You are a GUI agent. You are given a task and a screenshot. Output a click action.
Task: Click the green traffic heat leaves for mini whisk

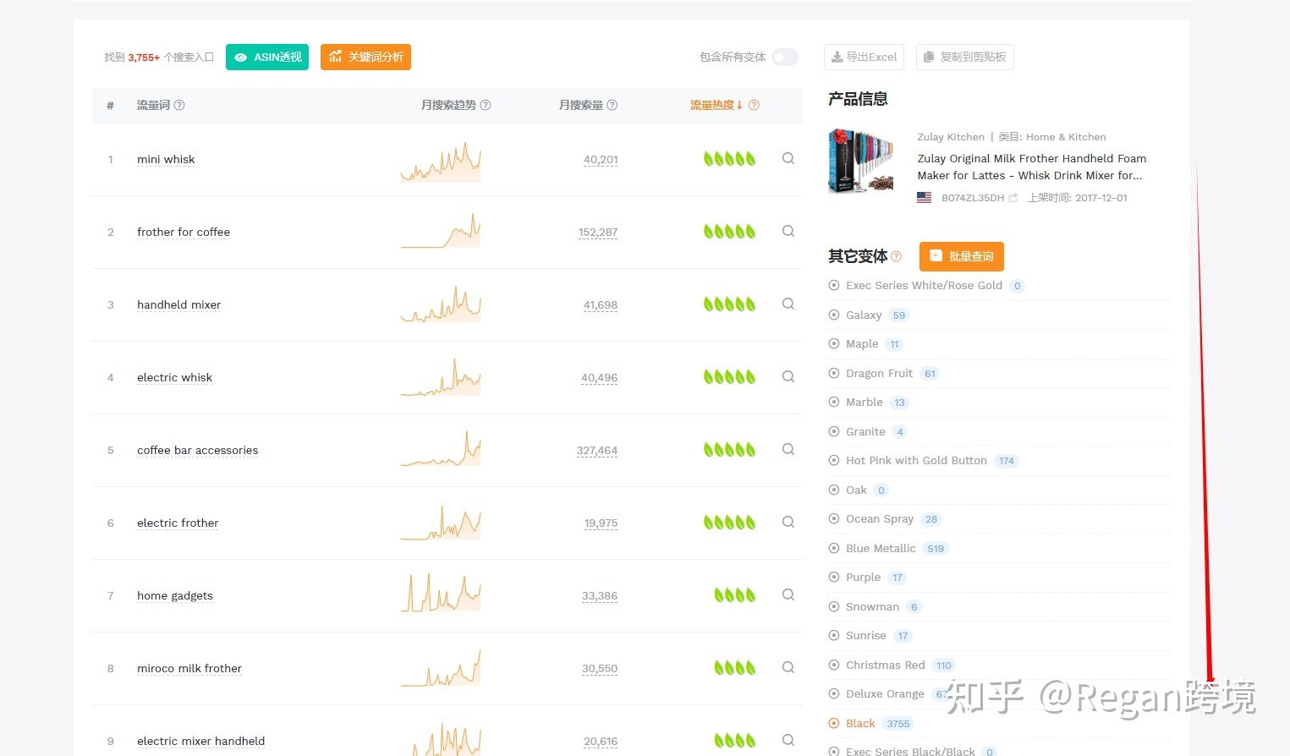click(729, 158)
